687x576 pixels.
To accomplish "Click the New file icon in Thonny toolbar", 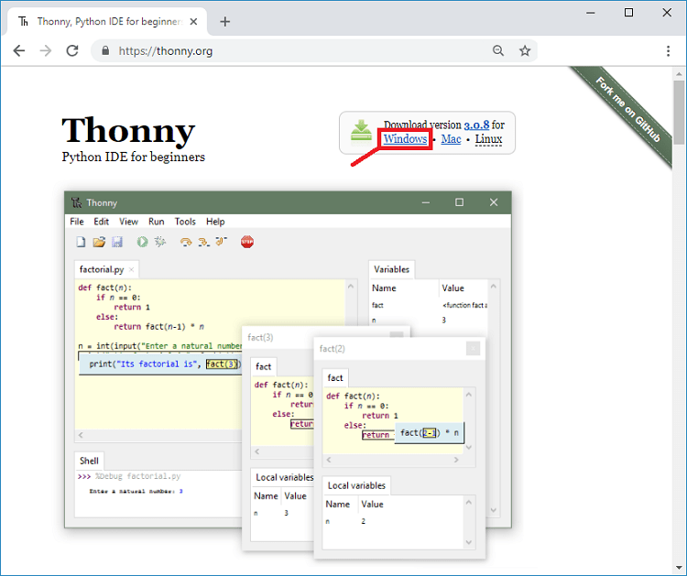I will pyautogui.click(x=81, y=242).
